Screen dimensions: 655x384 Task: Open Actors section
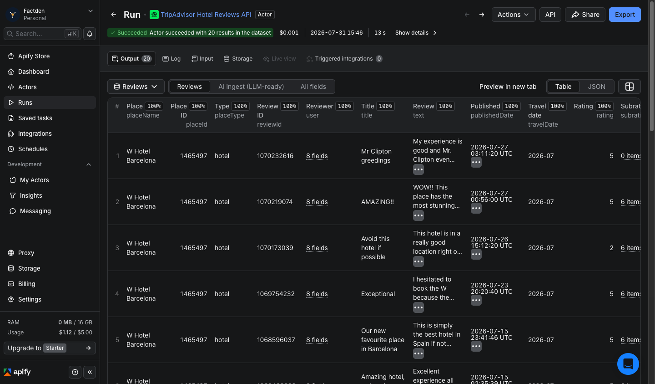[x=50, y=87]
